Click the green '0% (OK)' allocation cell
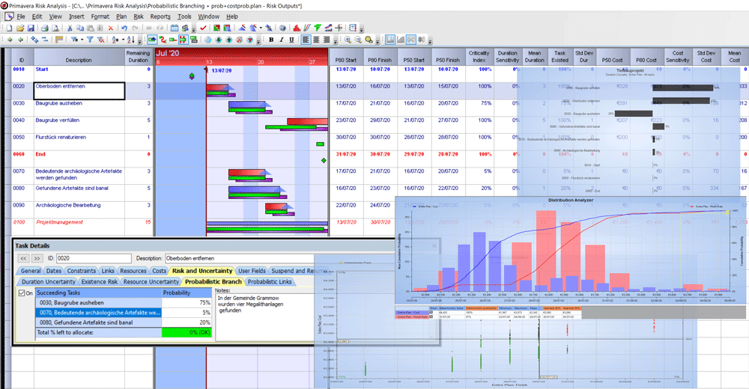749x389 pixels. pos(187,332)
